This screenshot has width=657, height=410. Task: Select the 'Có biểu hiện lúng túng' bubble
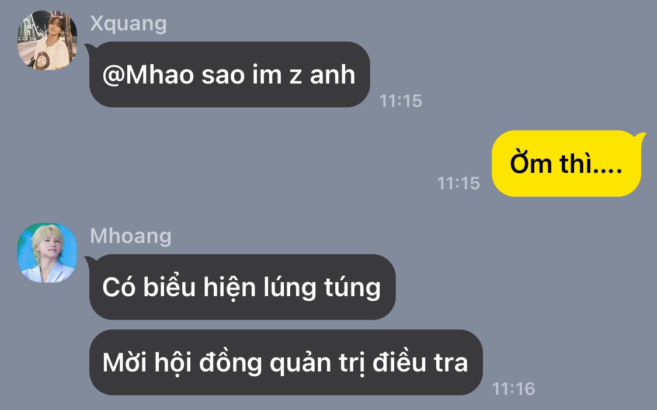(242, 287)
